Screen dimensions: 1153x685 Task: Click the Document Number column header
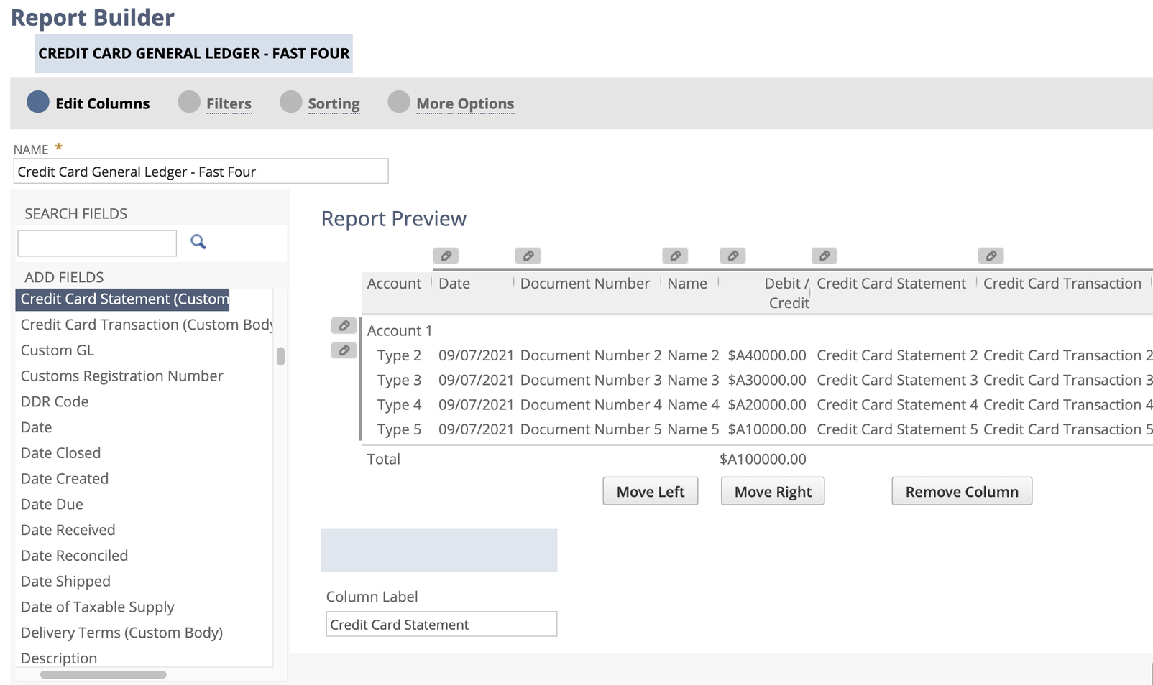coord(585,284)
